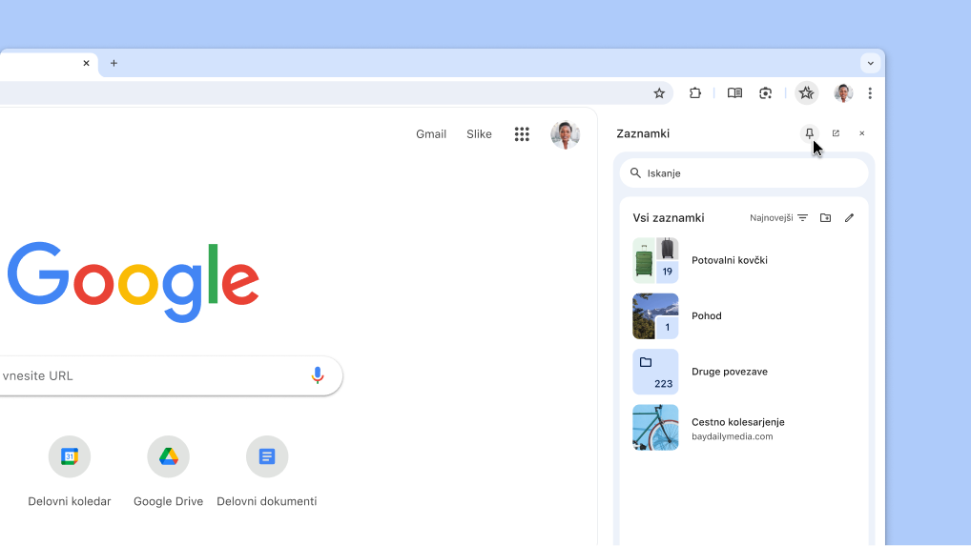
Task: Start voice search with the microphone
Action: [x=318, y=375]
